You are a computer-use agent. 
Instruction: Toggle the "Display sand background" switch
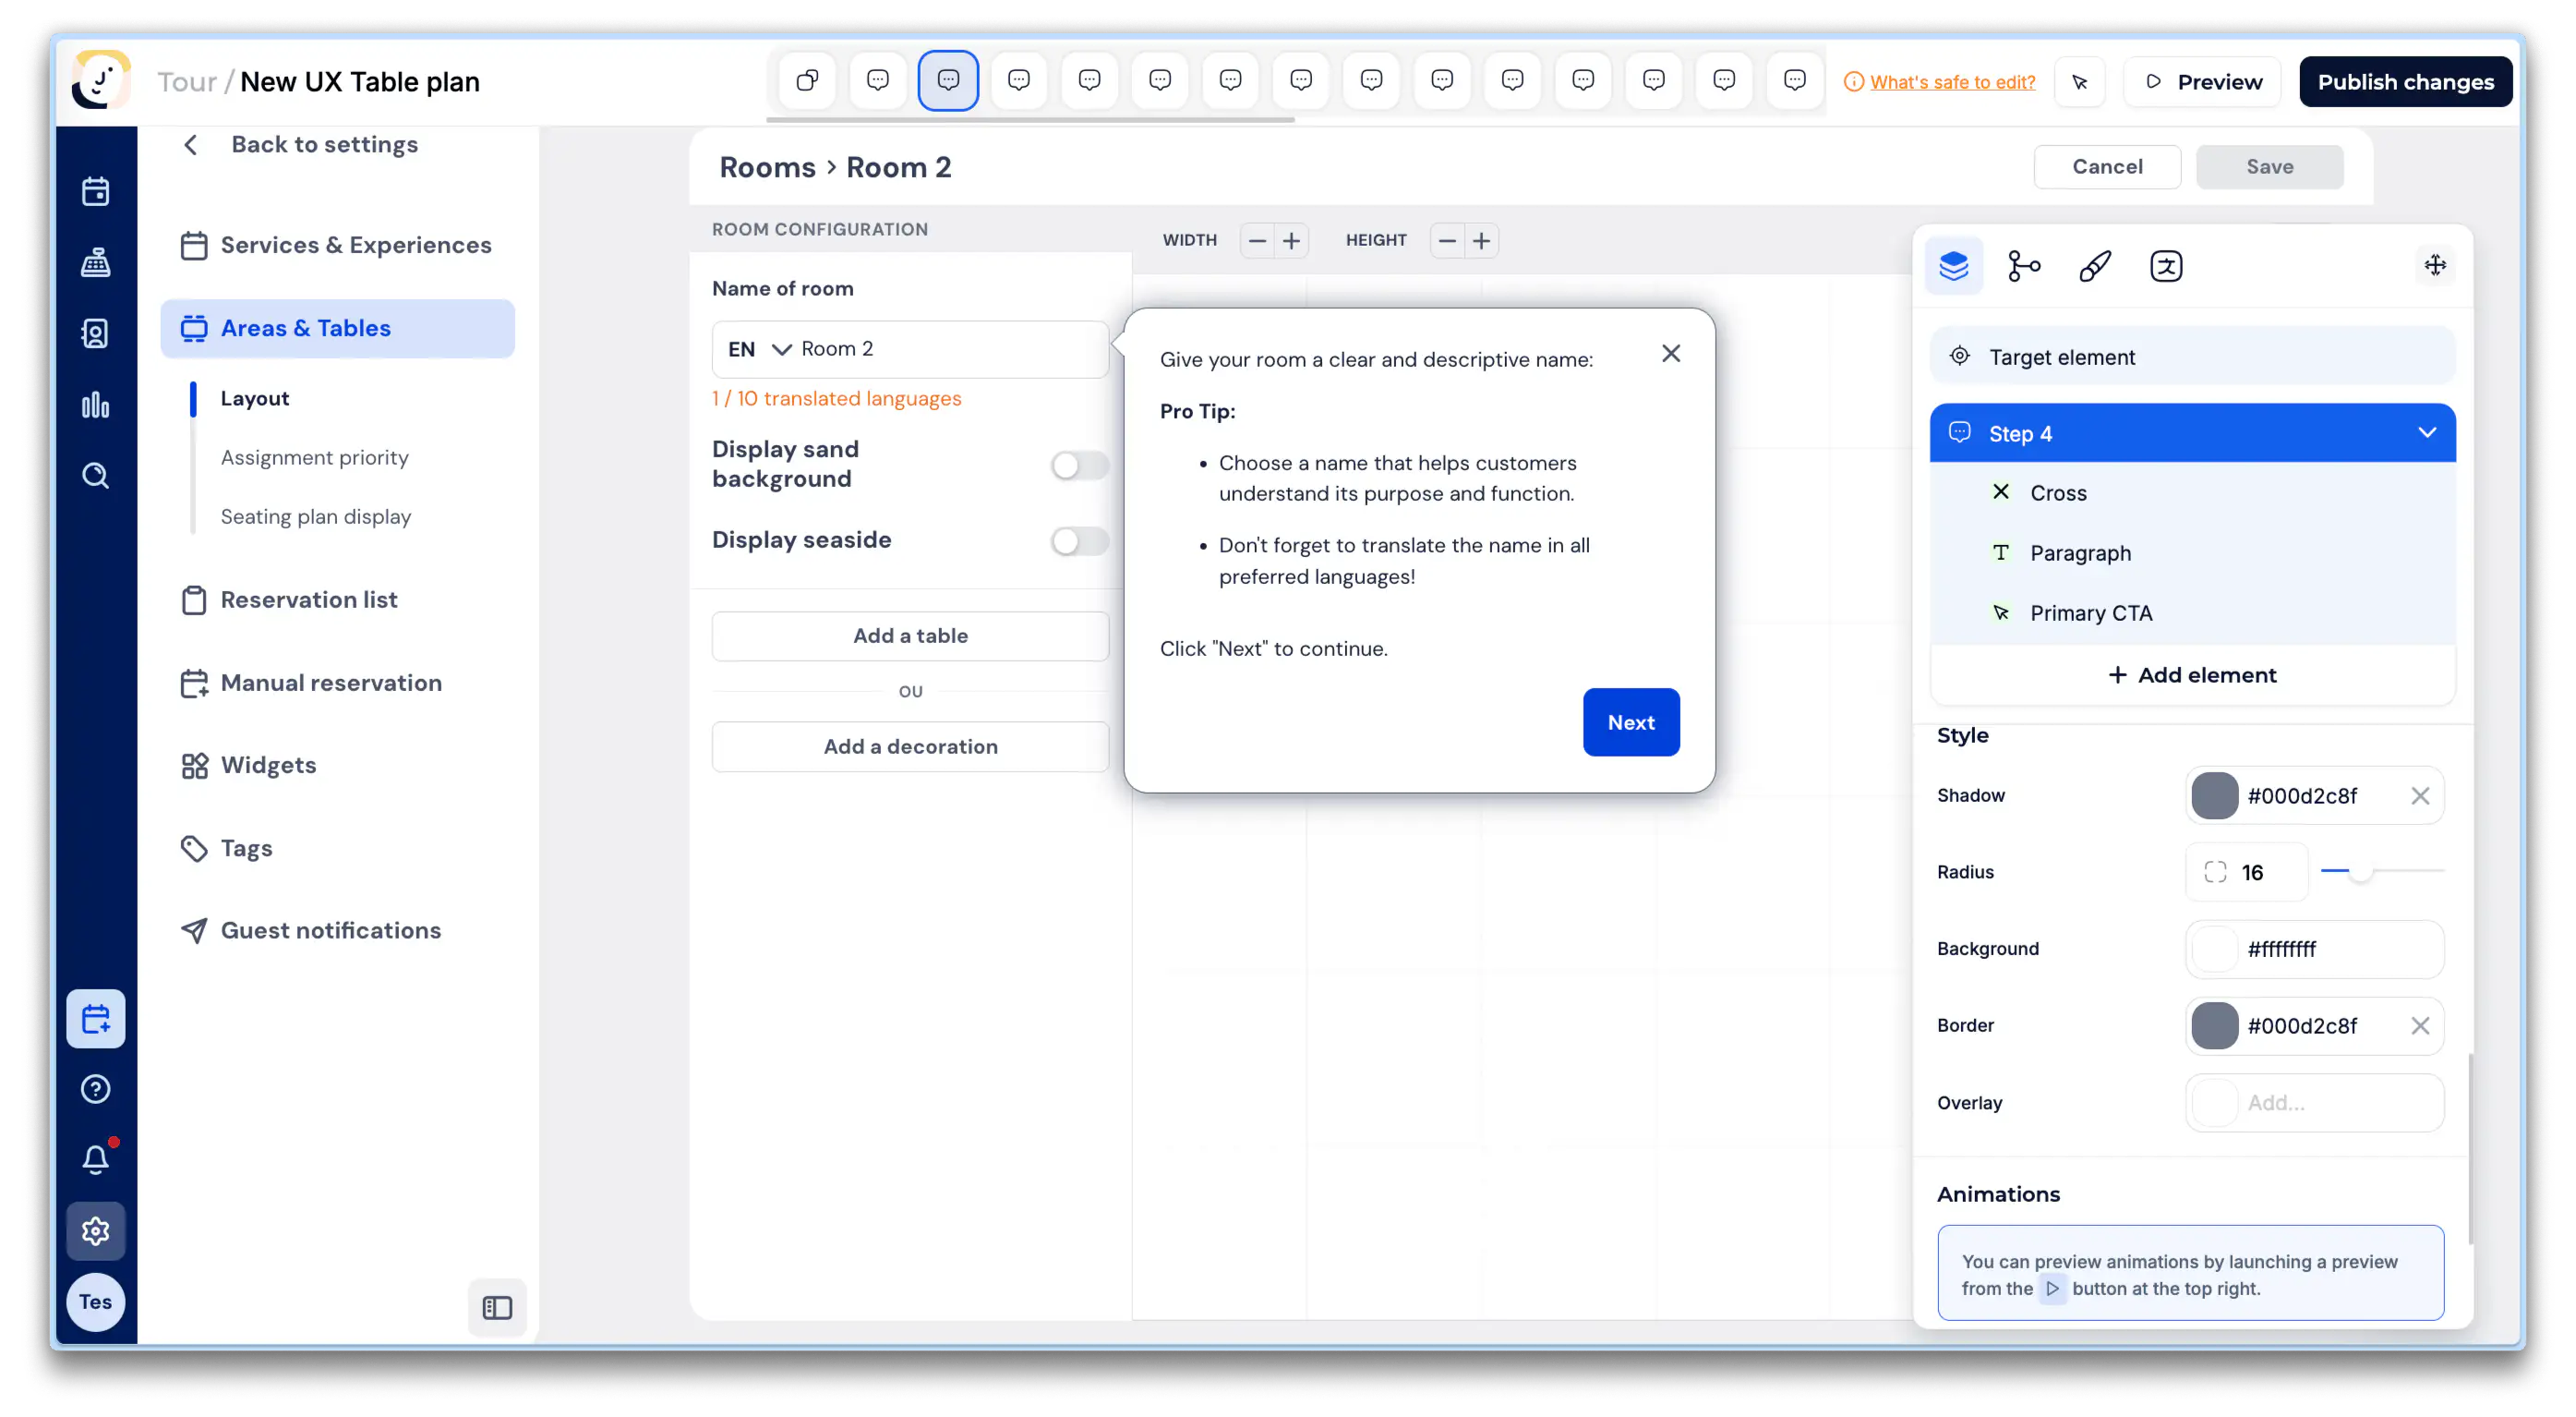coord(1080,466)
